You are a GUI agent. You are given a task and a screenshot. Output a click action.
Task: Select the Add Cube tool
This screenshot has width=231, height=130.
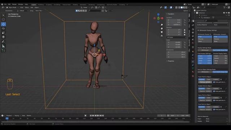pos(3,51)
